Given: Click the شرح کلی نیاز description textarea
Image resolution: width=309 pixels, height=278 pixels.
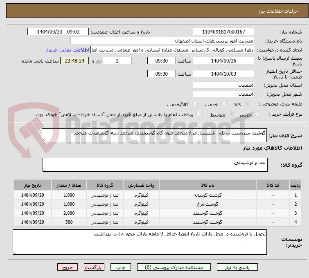Looking at the screenshot, I should click(x=154, y=135).
